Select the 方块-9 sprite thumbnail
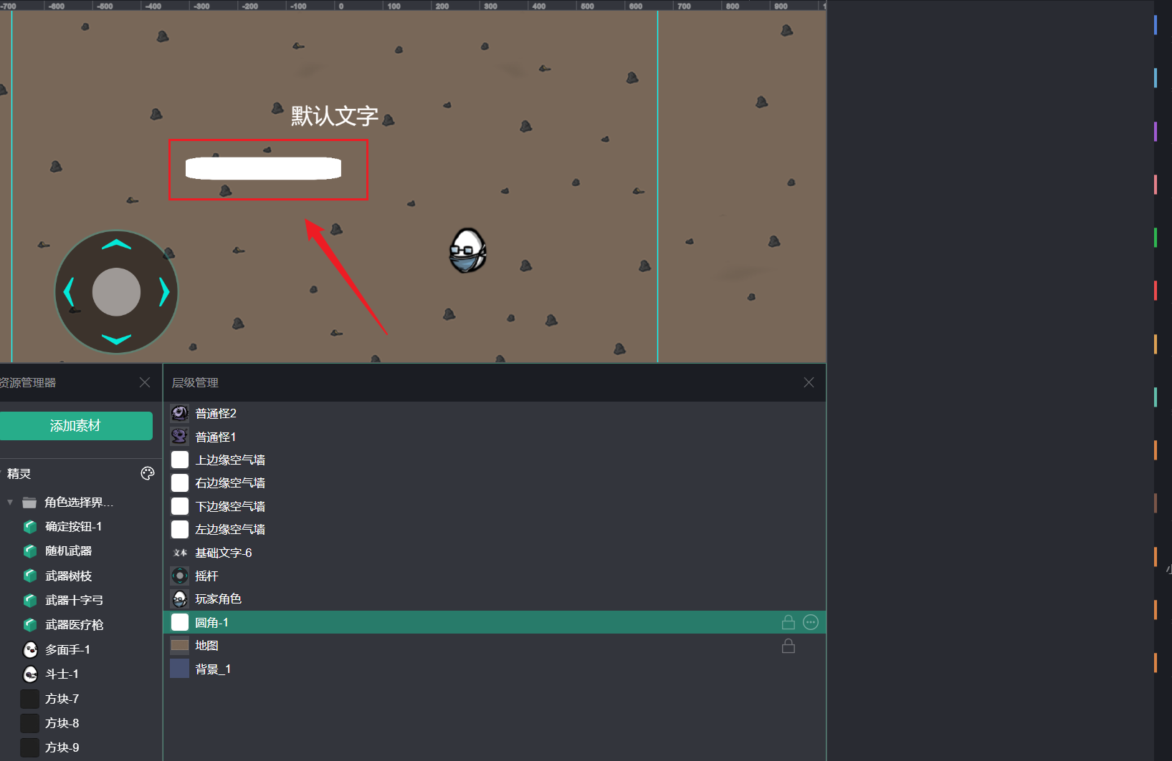 30,747
